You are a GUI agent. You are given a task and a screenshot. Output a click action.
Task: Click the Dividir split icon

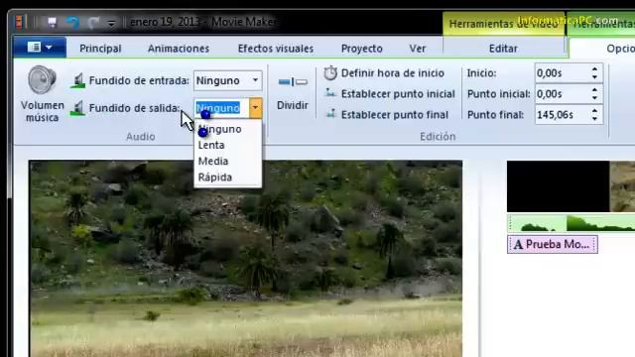coord(293,82)
